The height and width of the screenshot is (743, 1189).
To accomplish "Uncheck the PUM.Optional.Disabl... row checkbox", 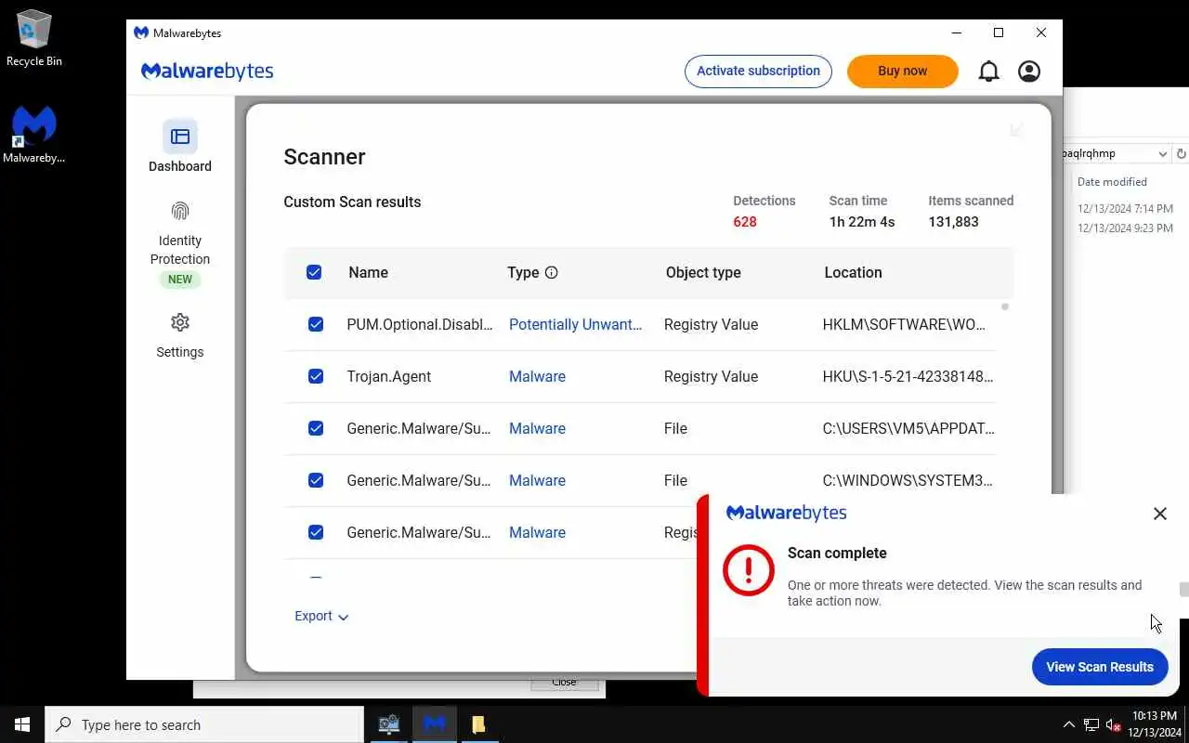I will coord(316,324).
